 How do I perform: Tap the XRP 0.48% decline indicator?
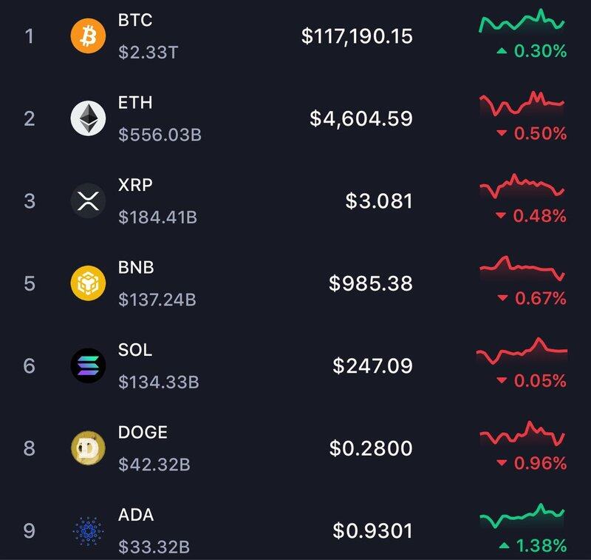point(530,216)
